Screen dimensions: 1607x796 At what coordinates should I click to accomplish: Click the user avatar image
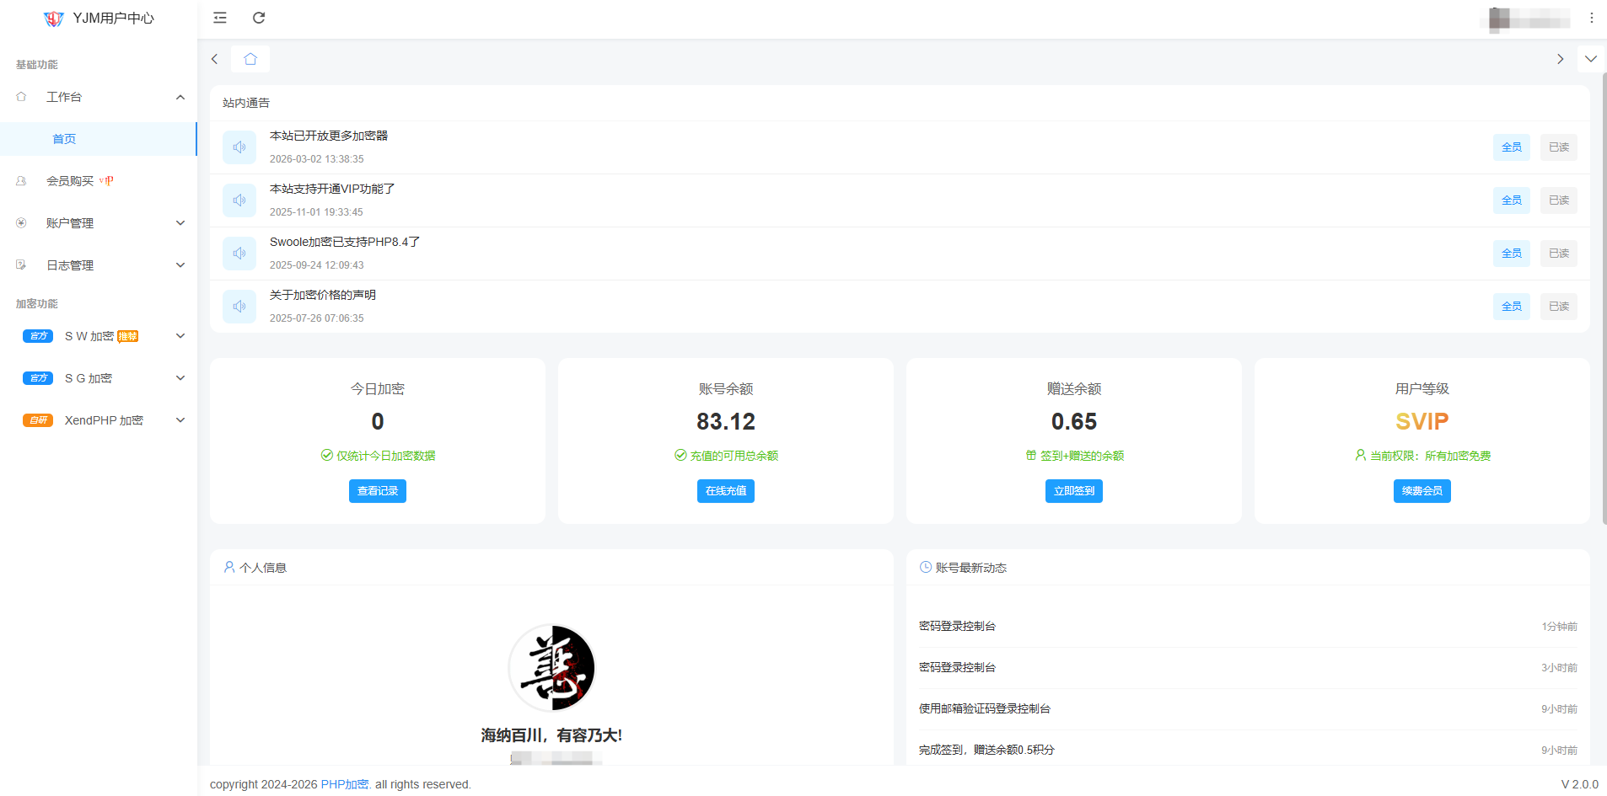click(x=552, y=667)
